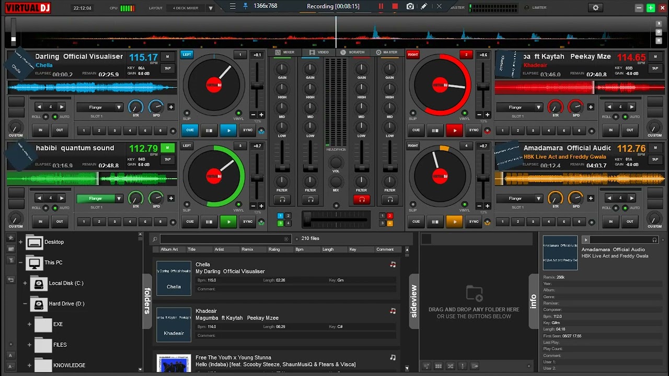Click the green play button on deck 3

click(x=228, y=221)
